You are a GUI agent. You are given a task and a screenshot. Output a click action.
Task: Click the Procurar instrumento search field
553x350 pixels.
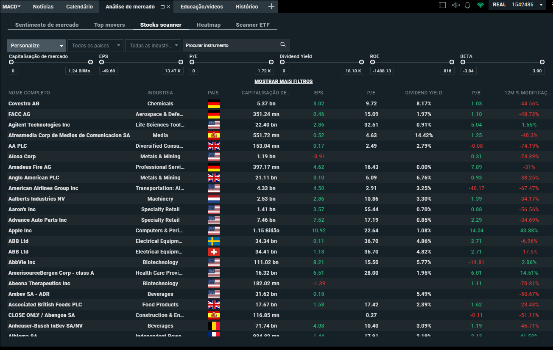click(236, 45)
